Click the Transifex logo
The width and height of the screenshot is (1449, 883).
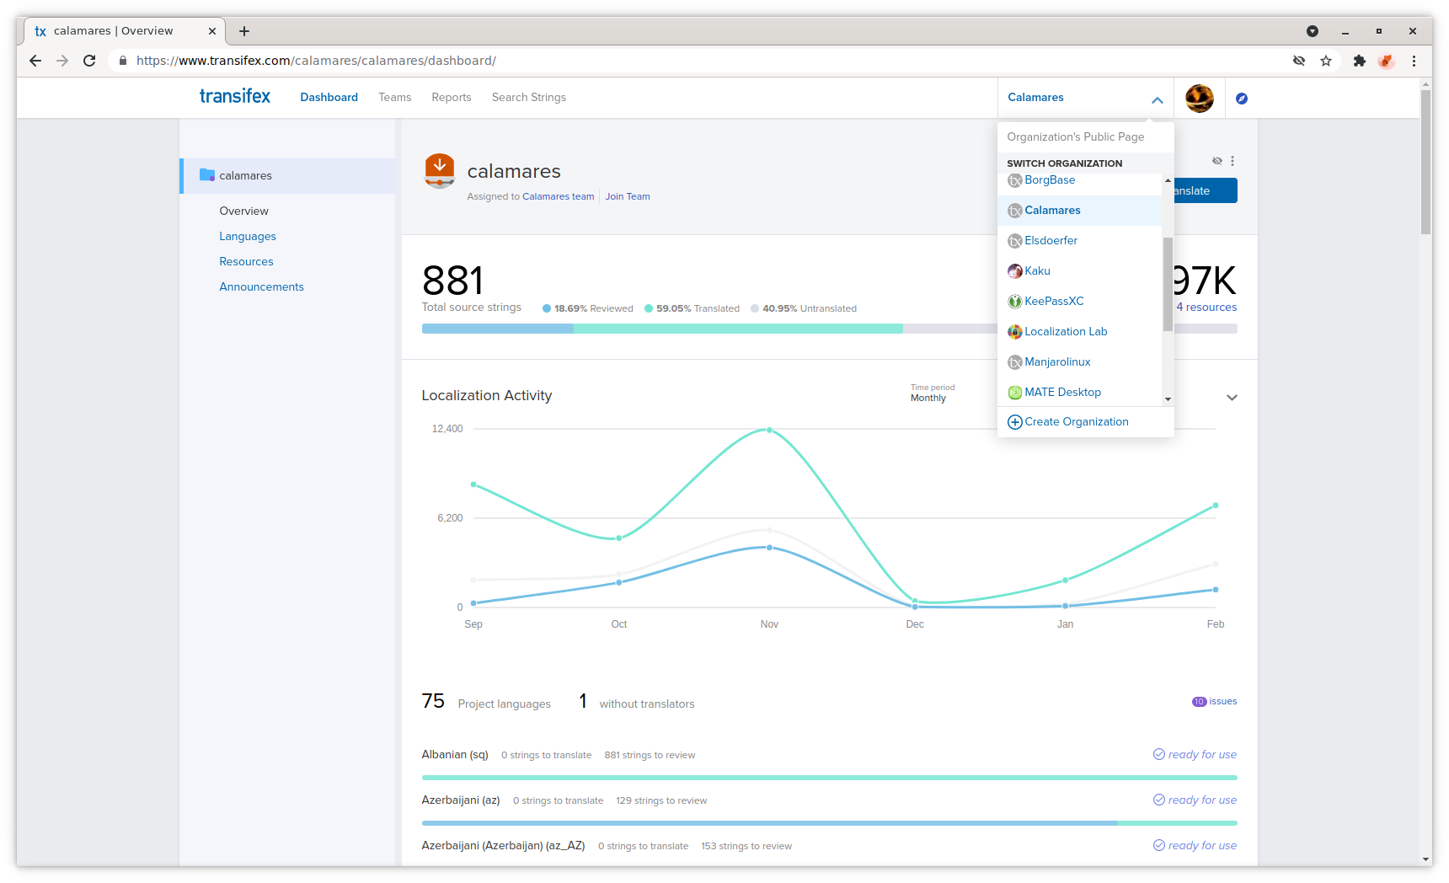pyautogui.click(x=234, y=97)
